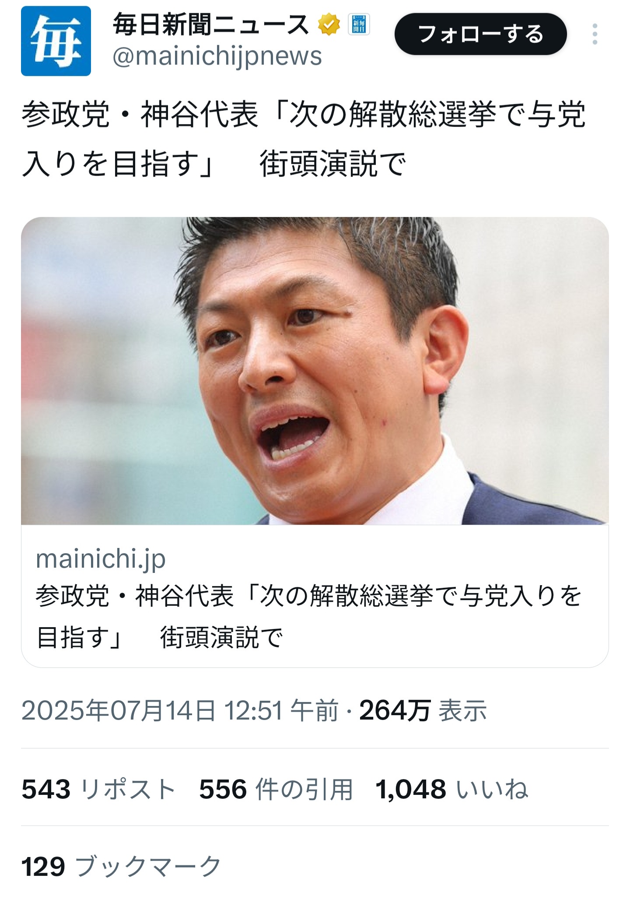The image size is (630, 899).
Task: Open the 129 ブックマーク bookmark count
Action: click(x=121, y=866)
